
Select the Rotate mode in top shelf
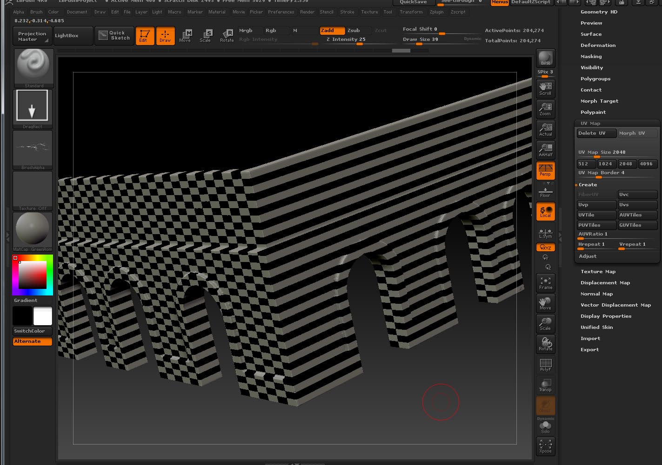point(227,35)
